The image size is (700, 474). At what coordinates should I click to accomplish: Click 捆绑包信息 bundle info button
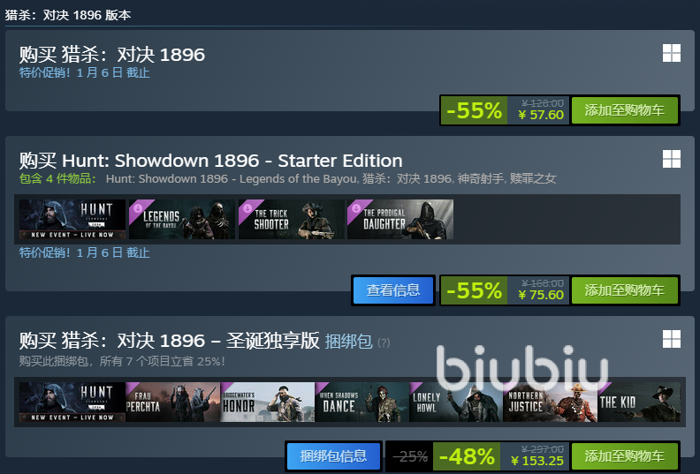coord(333,456)
